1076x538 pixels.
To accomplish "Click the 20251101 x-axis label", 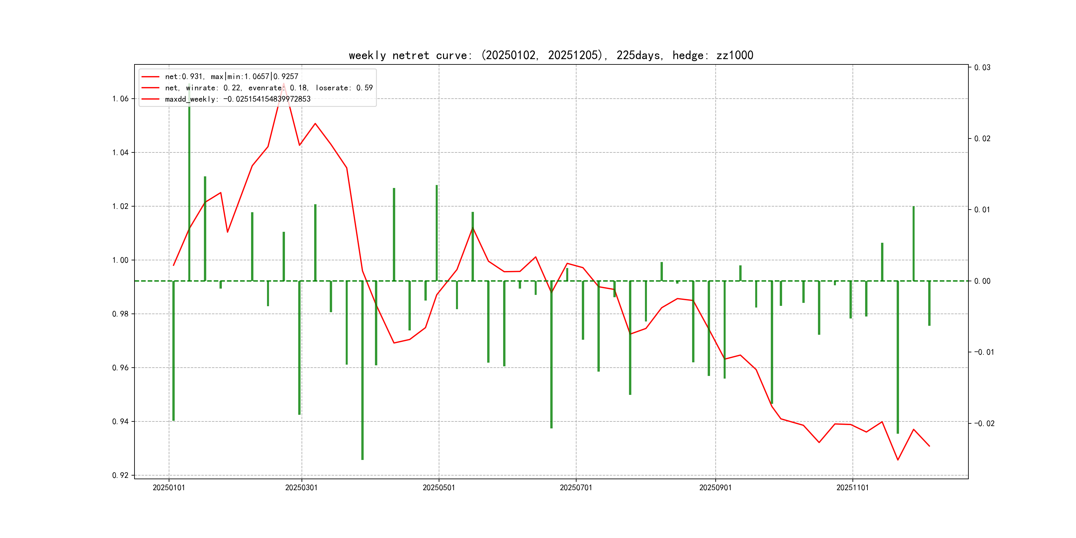I will [852, 488].
